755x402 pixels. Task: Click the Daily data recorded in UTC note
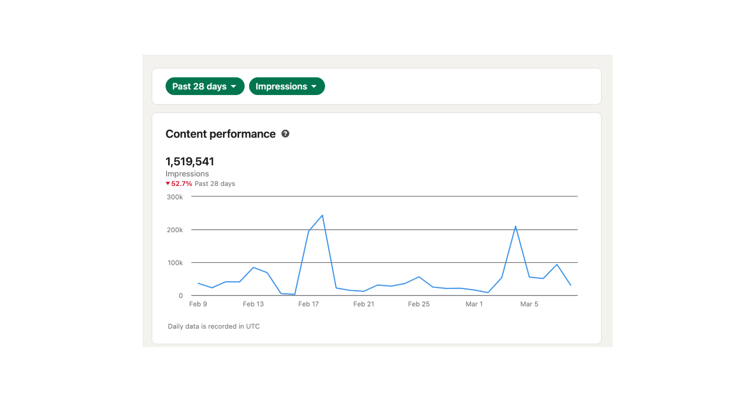[x=214, y=327]
